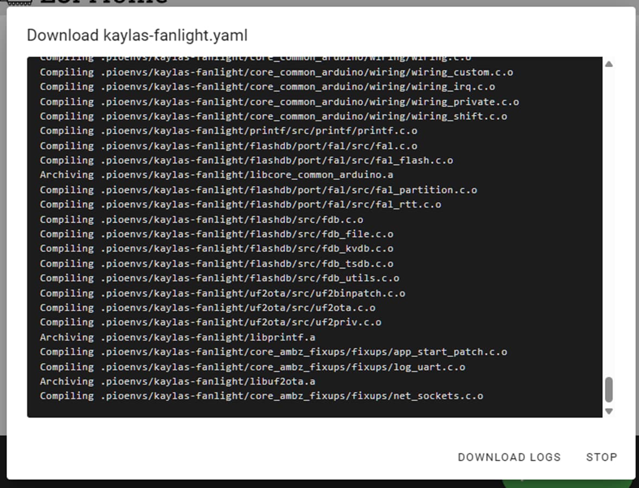Viewport: 639px width, 488px height.
Task: Click the 'Download kaylas-fanlight.yaml' dialog title
Action: click(x=137, y=35)
